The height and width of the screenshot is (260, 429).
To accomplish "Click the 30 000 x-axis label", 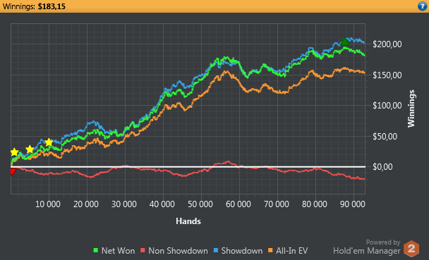I will [124, 204].
